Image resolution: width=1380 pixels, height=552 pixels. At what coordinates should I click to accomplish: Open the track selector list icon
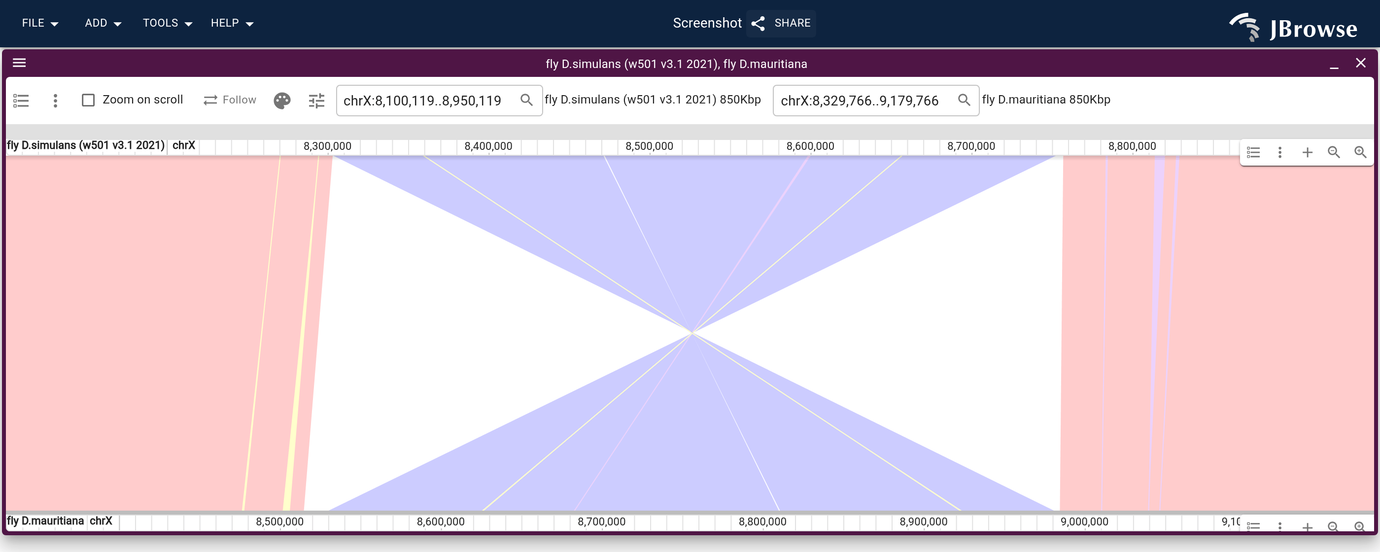21,100
